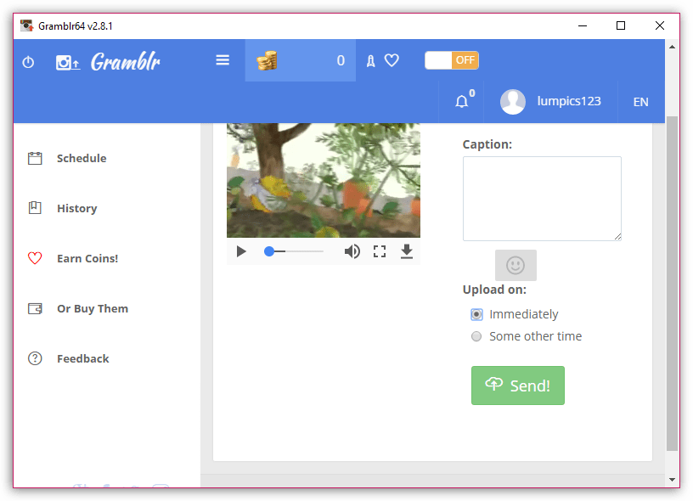
Task: Click the gold coins balance icon
Action: coord(267,60)
